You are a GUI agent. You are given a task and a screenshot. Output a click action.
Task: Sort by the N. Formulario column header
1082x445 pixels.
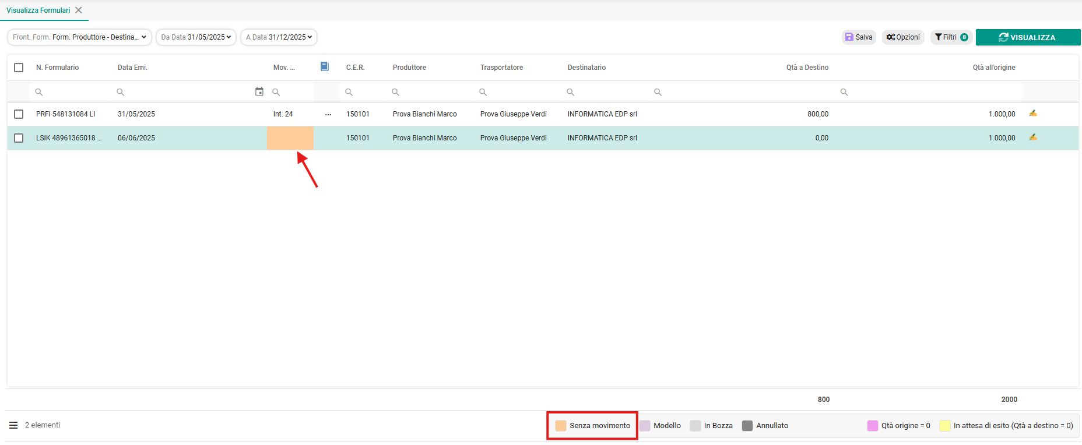pos(57,68)
